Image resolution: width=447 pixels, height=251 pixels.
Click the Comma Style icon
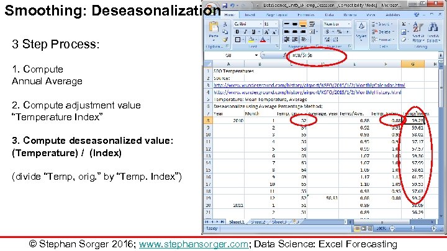[347, 32]
